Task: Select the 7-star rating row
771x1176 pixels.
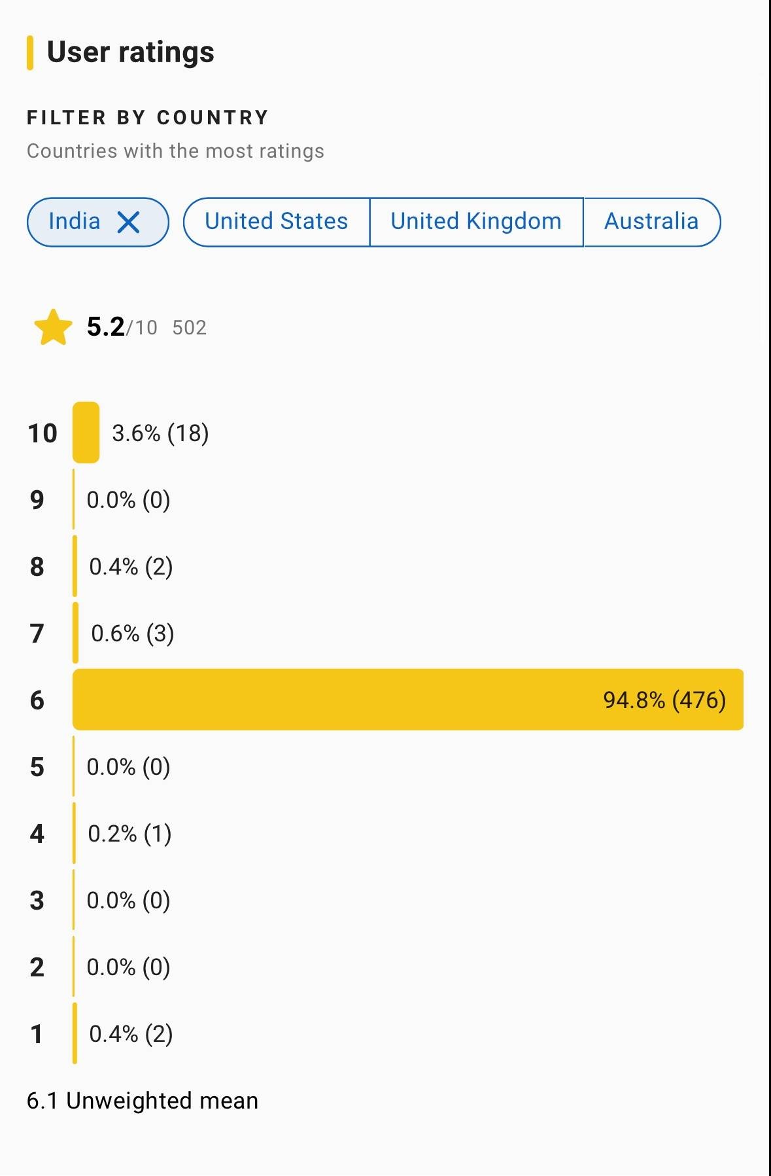Action: 132,633
